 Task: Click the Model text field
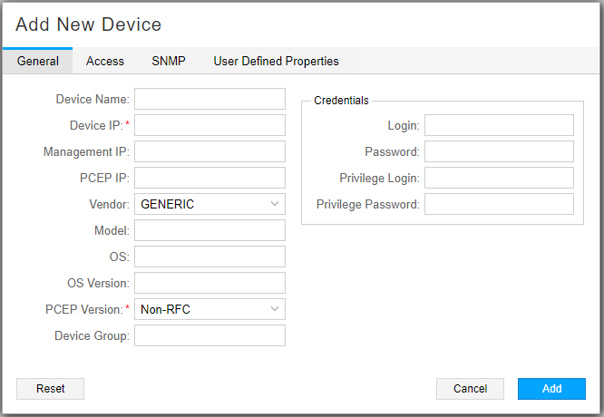point(209,230)
